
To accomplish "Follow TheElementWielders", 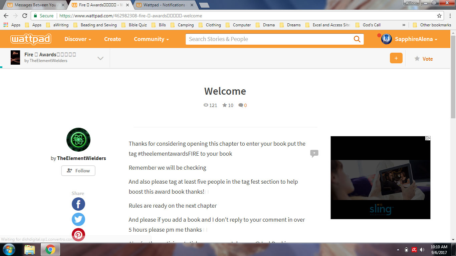I will pos(78,171).
